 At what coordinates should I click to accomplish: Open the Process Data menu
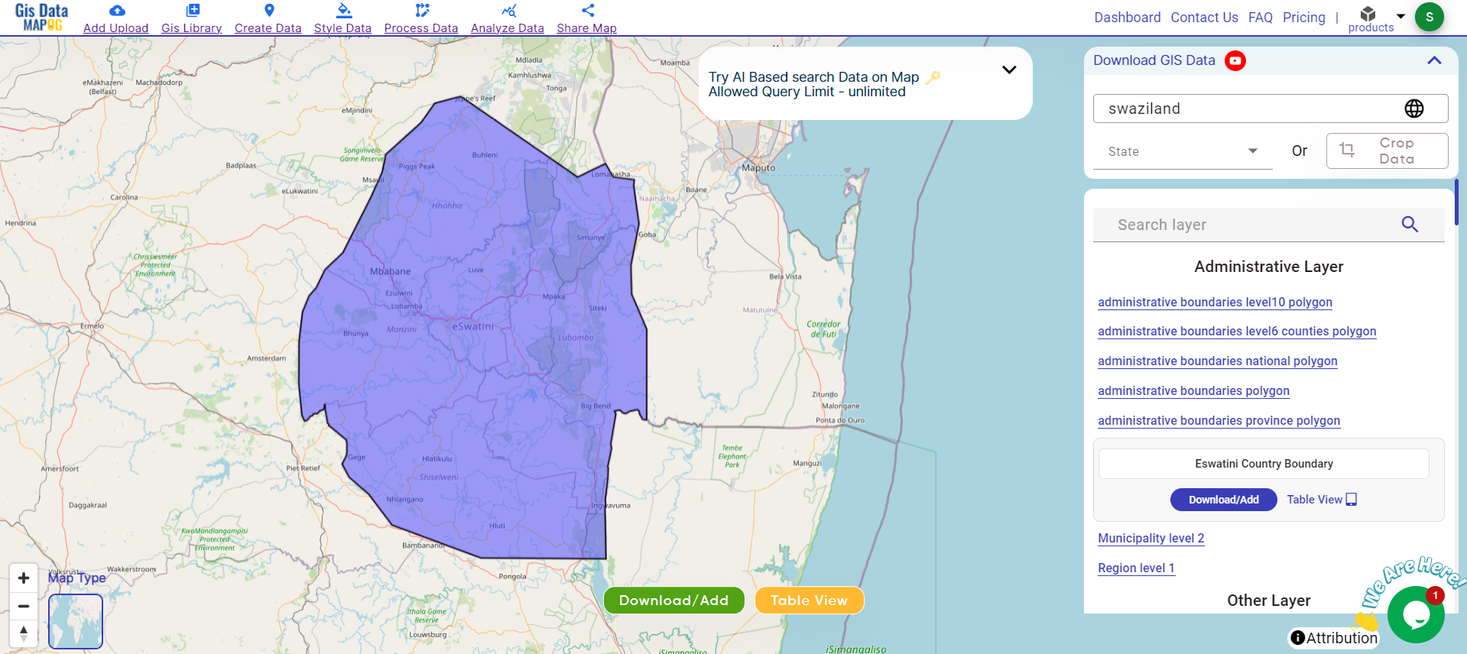coord(421,28)
